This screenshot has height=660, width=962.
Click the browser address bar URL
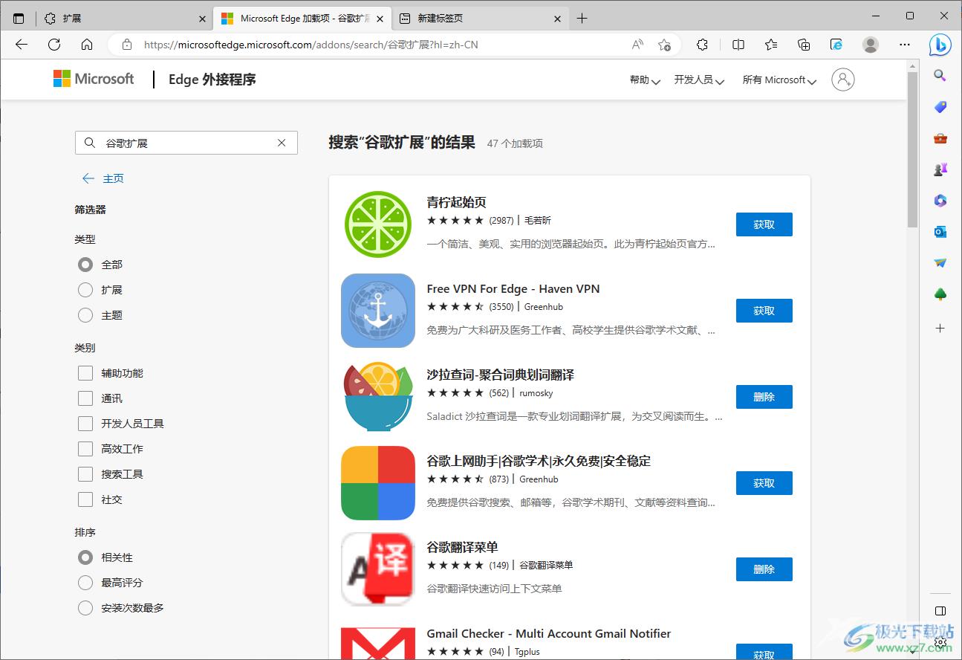(311, 45)
